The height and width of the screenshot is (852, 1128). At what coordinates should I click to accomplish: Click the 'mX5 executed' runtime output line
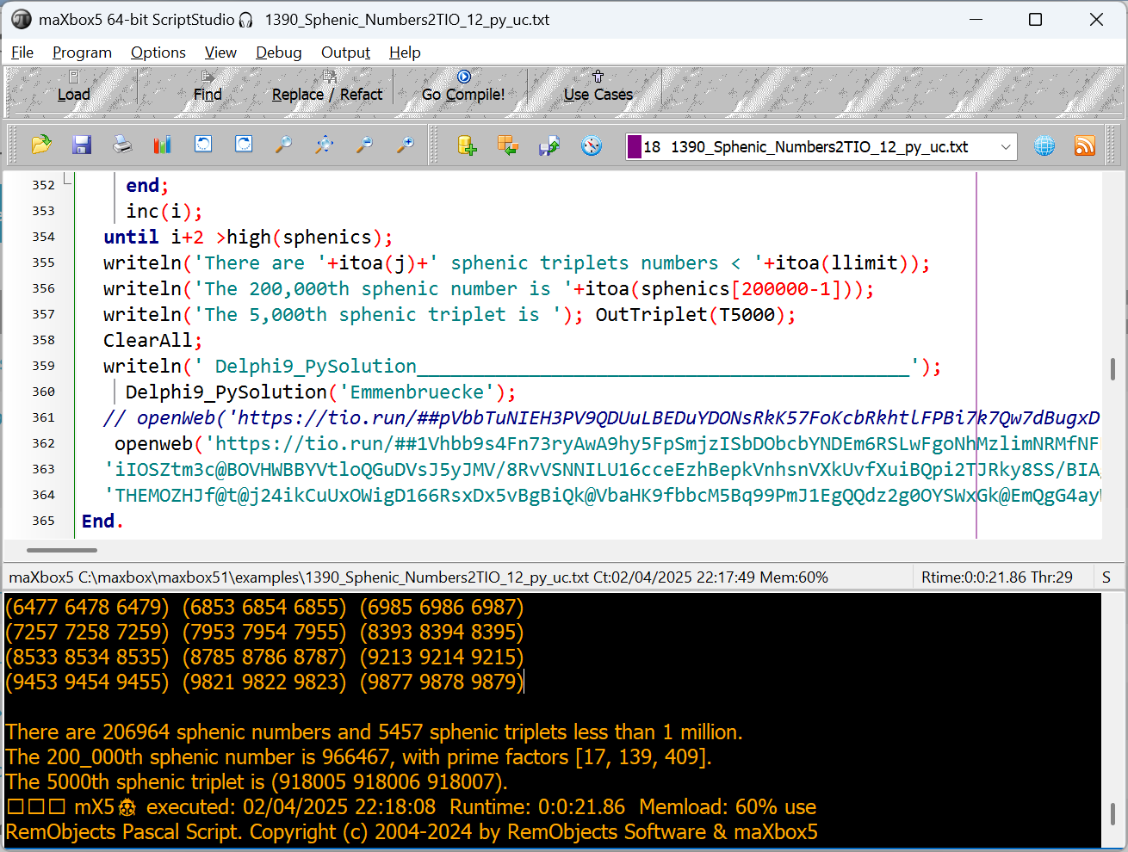click(x=411, y=806)
